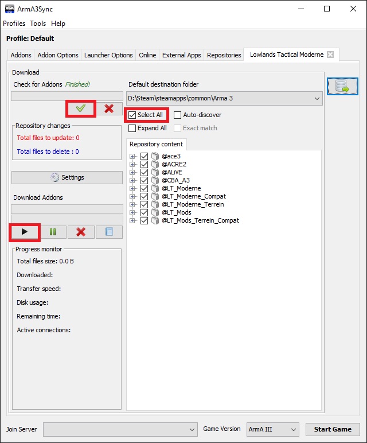Image resolution: width=367 pixels, height=443 pixels.
Task: Cancel addon check with red X
Action: pos(109,108)
